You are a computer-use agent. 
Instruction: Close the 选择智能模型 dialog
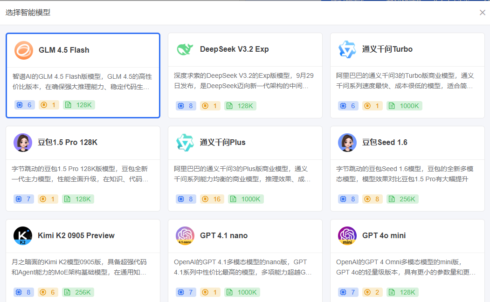[483, 13]
